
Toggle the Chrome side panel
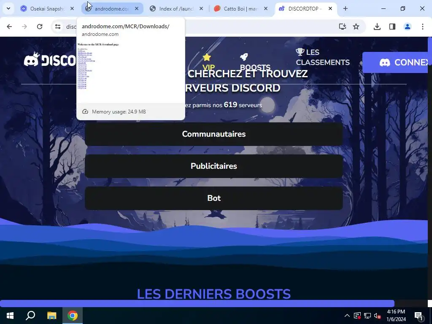[392, 27]
